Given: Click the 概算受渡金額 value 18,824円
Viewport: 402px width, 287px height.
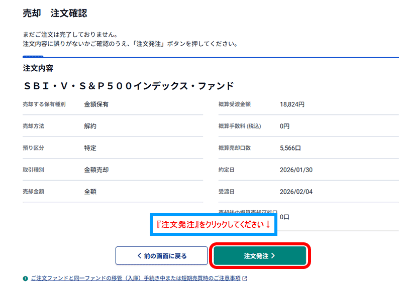Looking at the screenshot, I should (x=292, y=104).
